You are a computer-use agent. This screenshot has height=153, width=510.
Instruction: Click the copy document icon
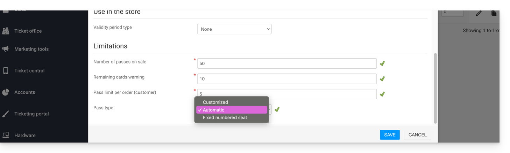tap(494, 13)
